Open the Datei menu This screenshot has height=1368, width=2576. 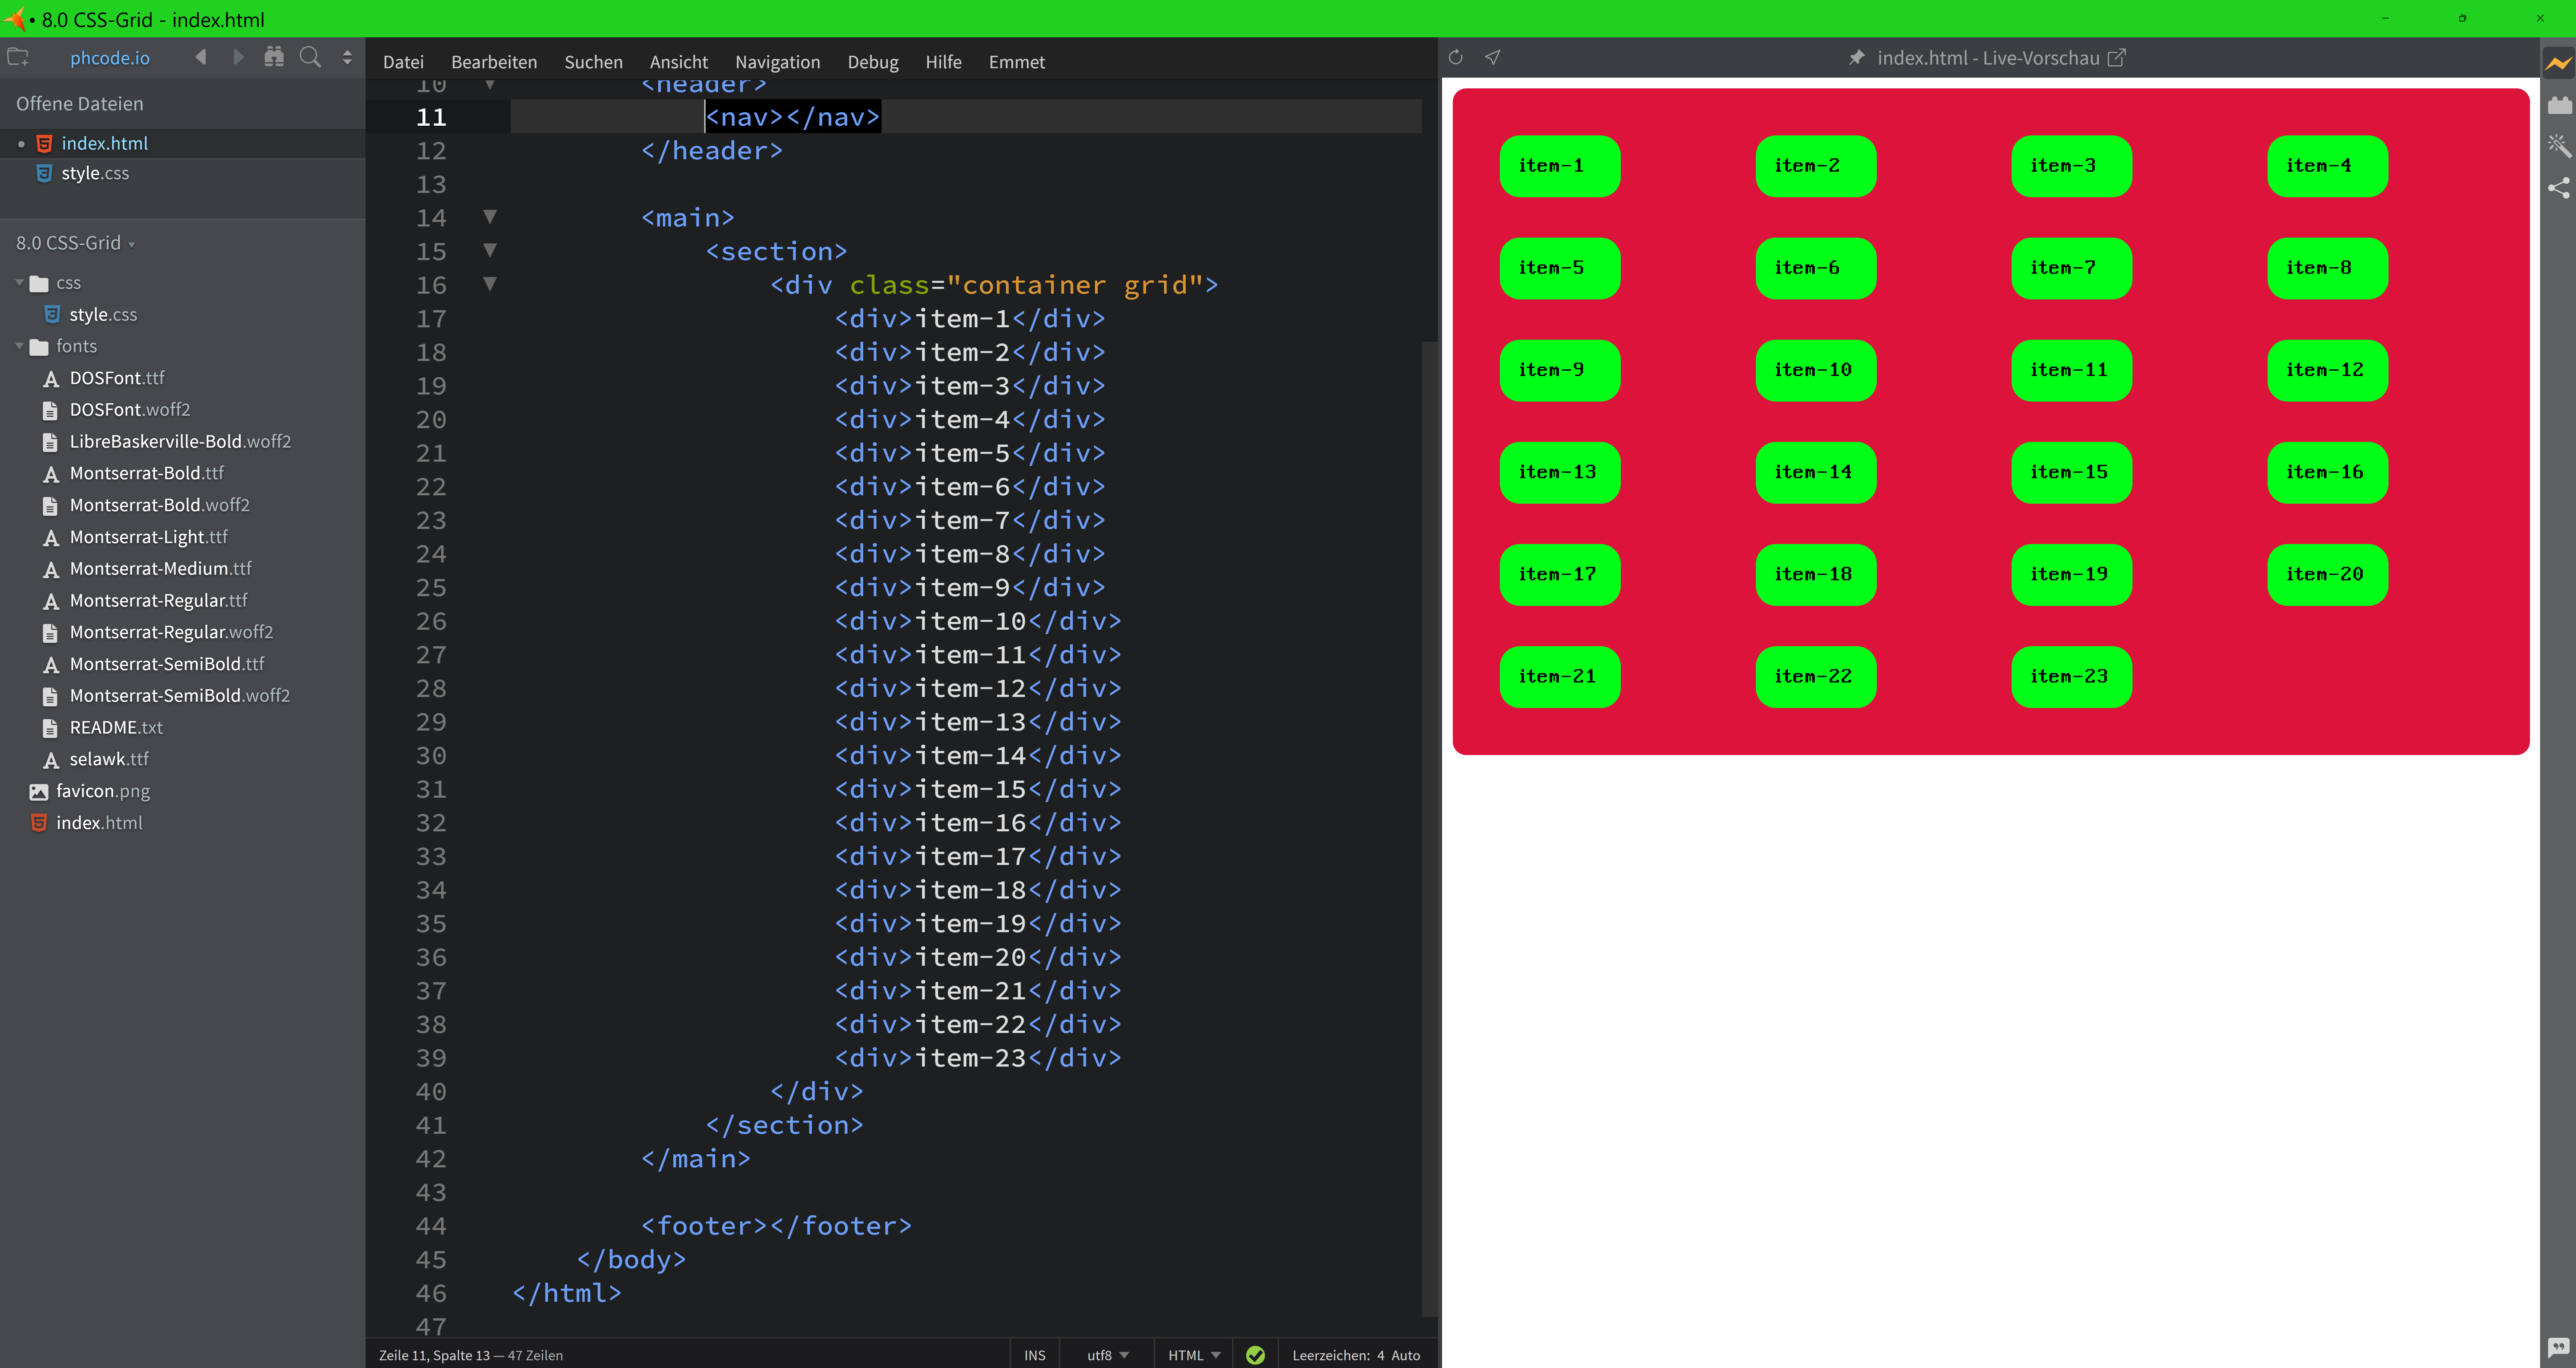403,62
